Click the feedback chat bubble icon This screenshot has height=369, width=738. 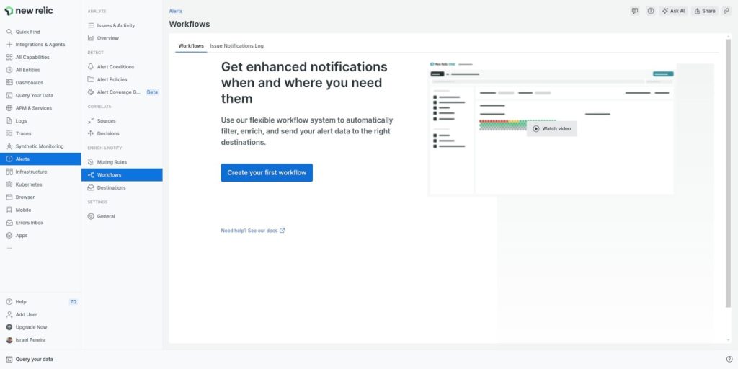point(635,11)
